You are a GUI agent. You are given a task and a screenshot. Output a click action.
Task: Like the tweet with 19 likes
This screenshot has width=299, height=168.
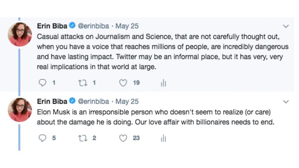pos(123,83)
